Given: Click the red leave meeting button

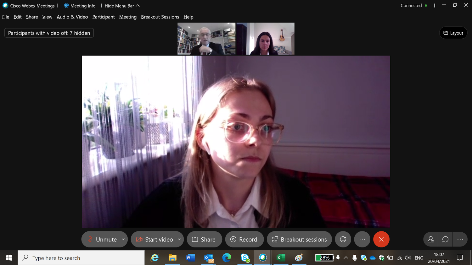Looking at the screenshot, I should [x=381, y=239].
